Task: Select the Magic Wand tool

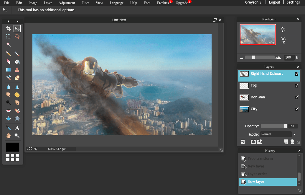Action: [8, 44]
